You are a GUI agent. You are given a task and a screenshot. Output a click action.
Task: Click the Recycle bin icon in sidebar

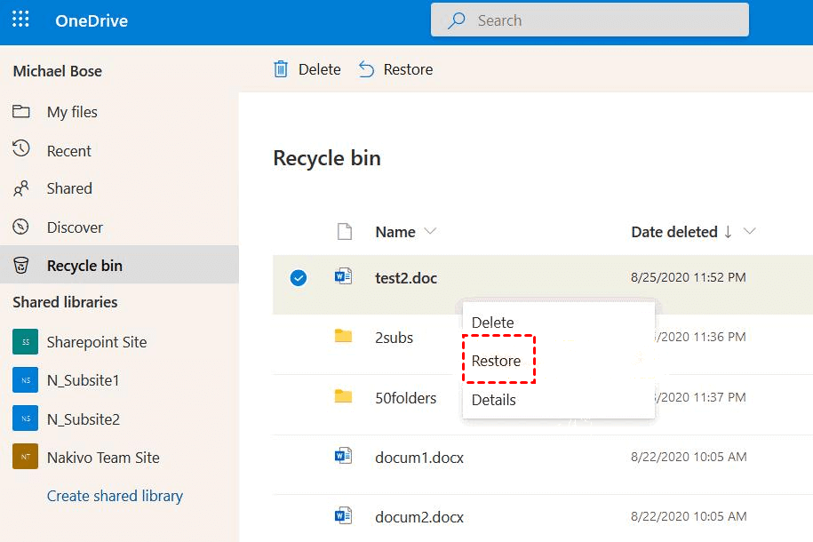[20, 265]
